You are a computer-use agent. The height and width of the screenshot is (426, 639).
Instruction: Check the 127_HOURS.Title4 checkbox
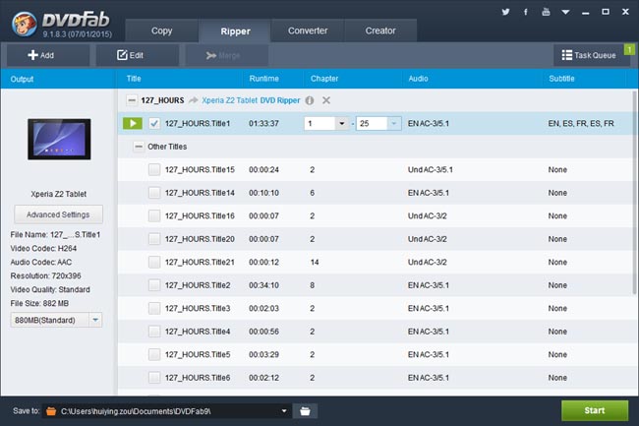point(154,332)
